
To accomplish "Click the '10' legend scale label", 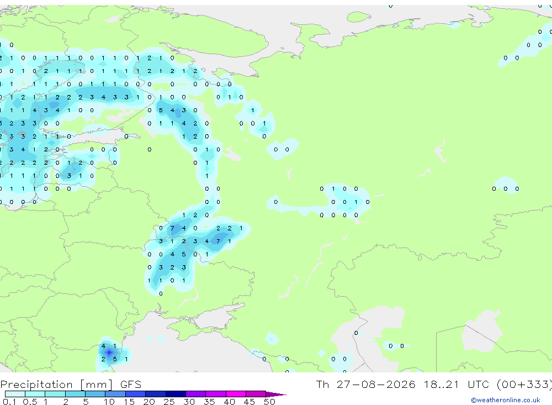I will coord(109,402).
